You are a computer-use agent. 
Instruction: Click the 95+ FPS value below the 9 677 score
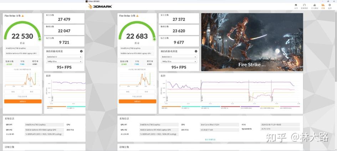point(179,67)
